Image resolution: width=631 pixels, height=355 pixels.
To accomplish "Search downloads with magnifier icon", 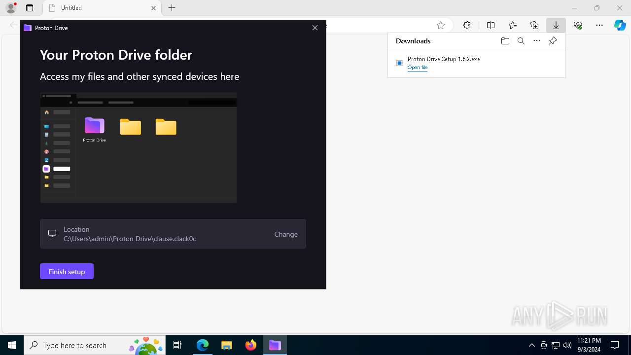I will point(521,41).
